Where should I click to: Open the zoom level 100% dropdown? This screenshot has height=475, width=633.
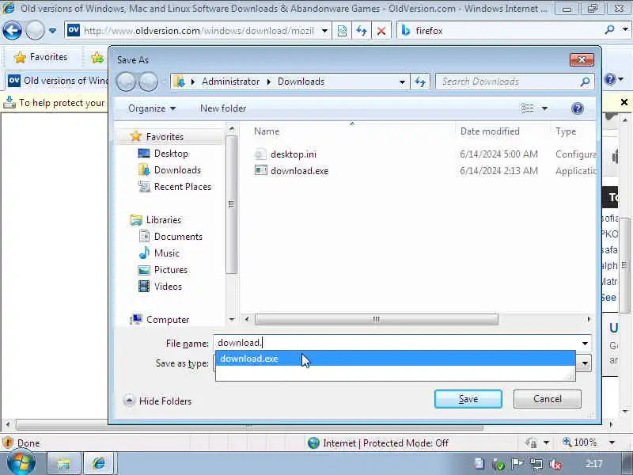[x=612, y=443]
